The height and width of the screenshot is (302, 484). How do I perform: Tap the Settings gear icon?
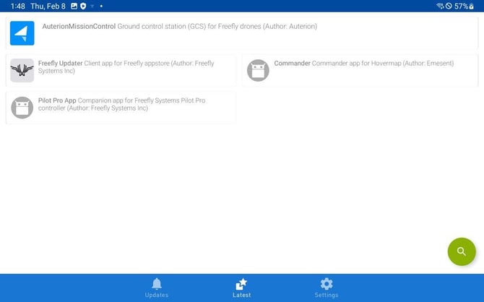[x=327, y=284]
